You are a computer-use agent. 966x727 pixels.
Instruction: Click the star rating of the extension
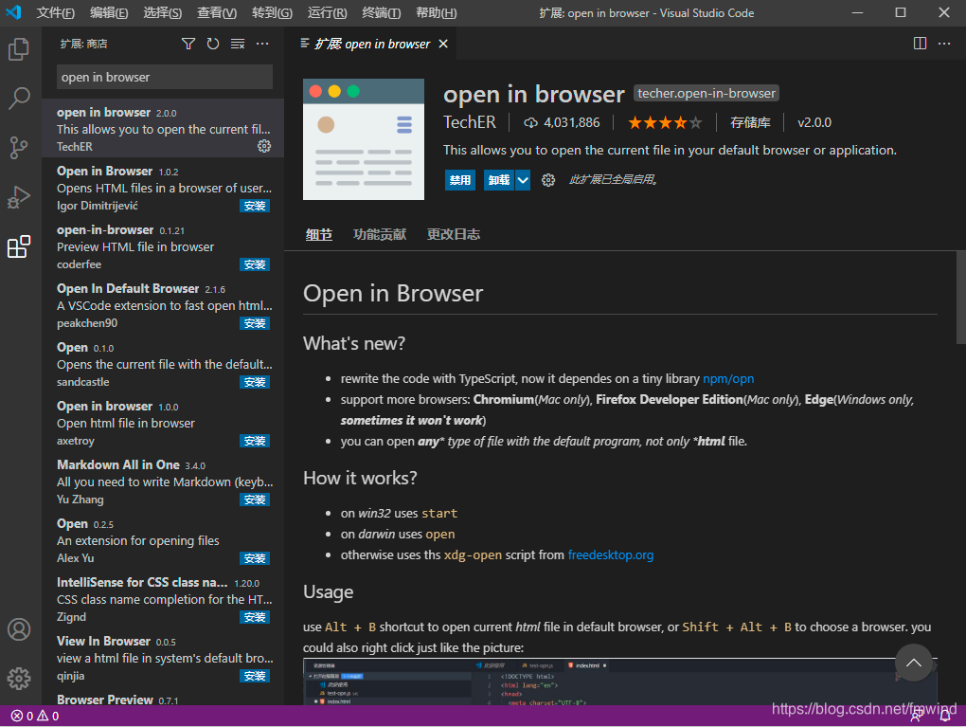coord(665,122)
